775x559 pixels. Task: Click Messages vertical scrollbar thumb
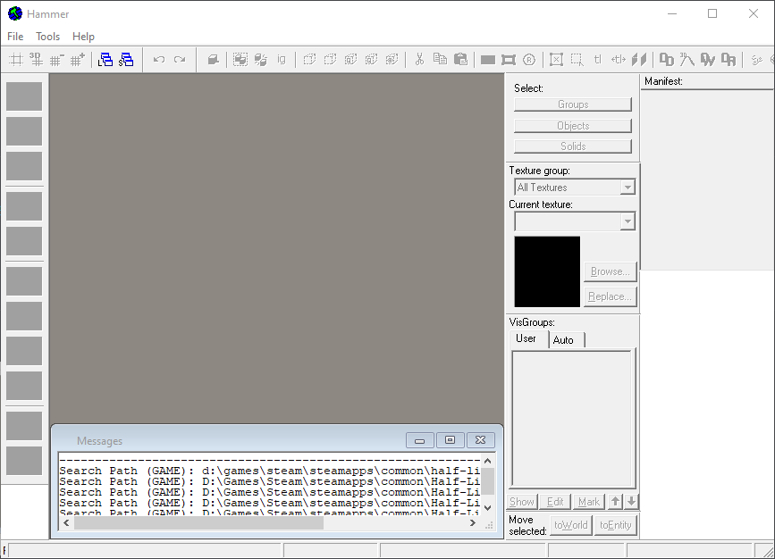[488, 481]
